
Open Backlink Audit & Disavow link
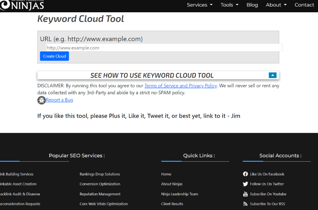tap(20, 194)
